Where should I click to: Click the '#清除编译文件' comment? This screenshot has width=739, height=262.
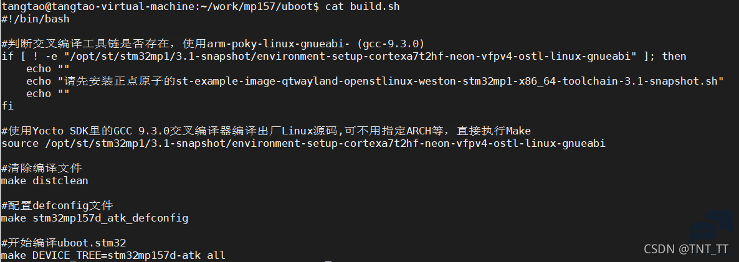42,168
